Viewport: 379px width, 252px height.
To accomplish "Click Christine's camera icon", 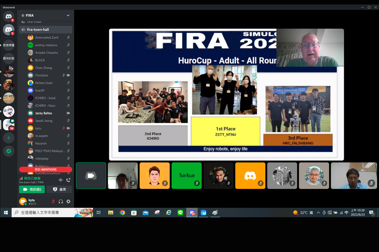I will coord(68,75).
